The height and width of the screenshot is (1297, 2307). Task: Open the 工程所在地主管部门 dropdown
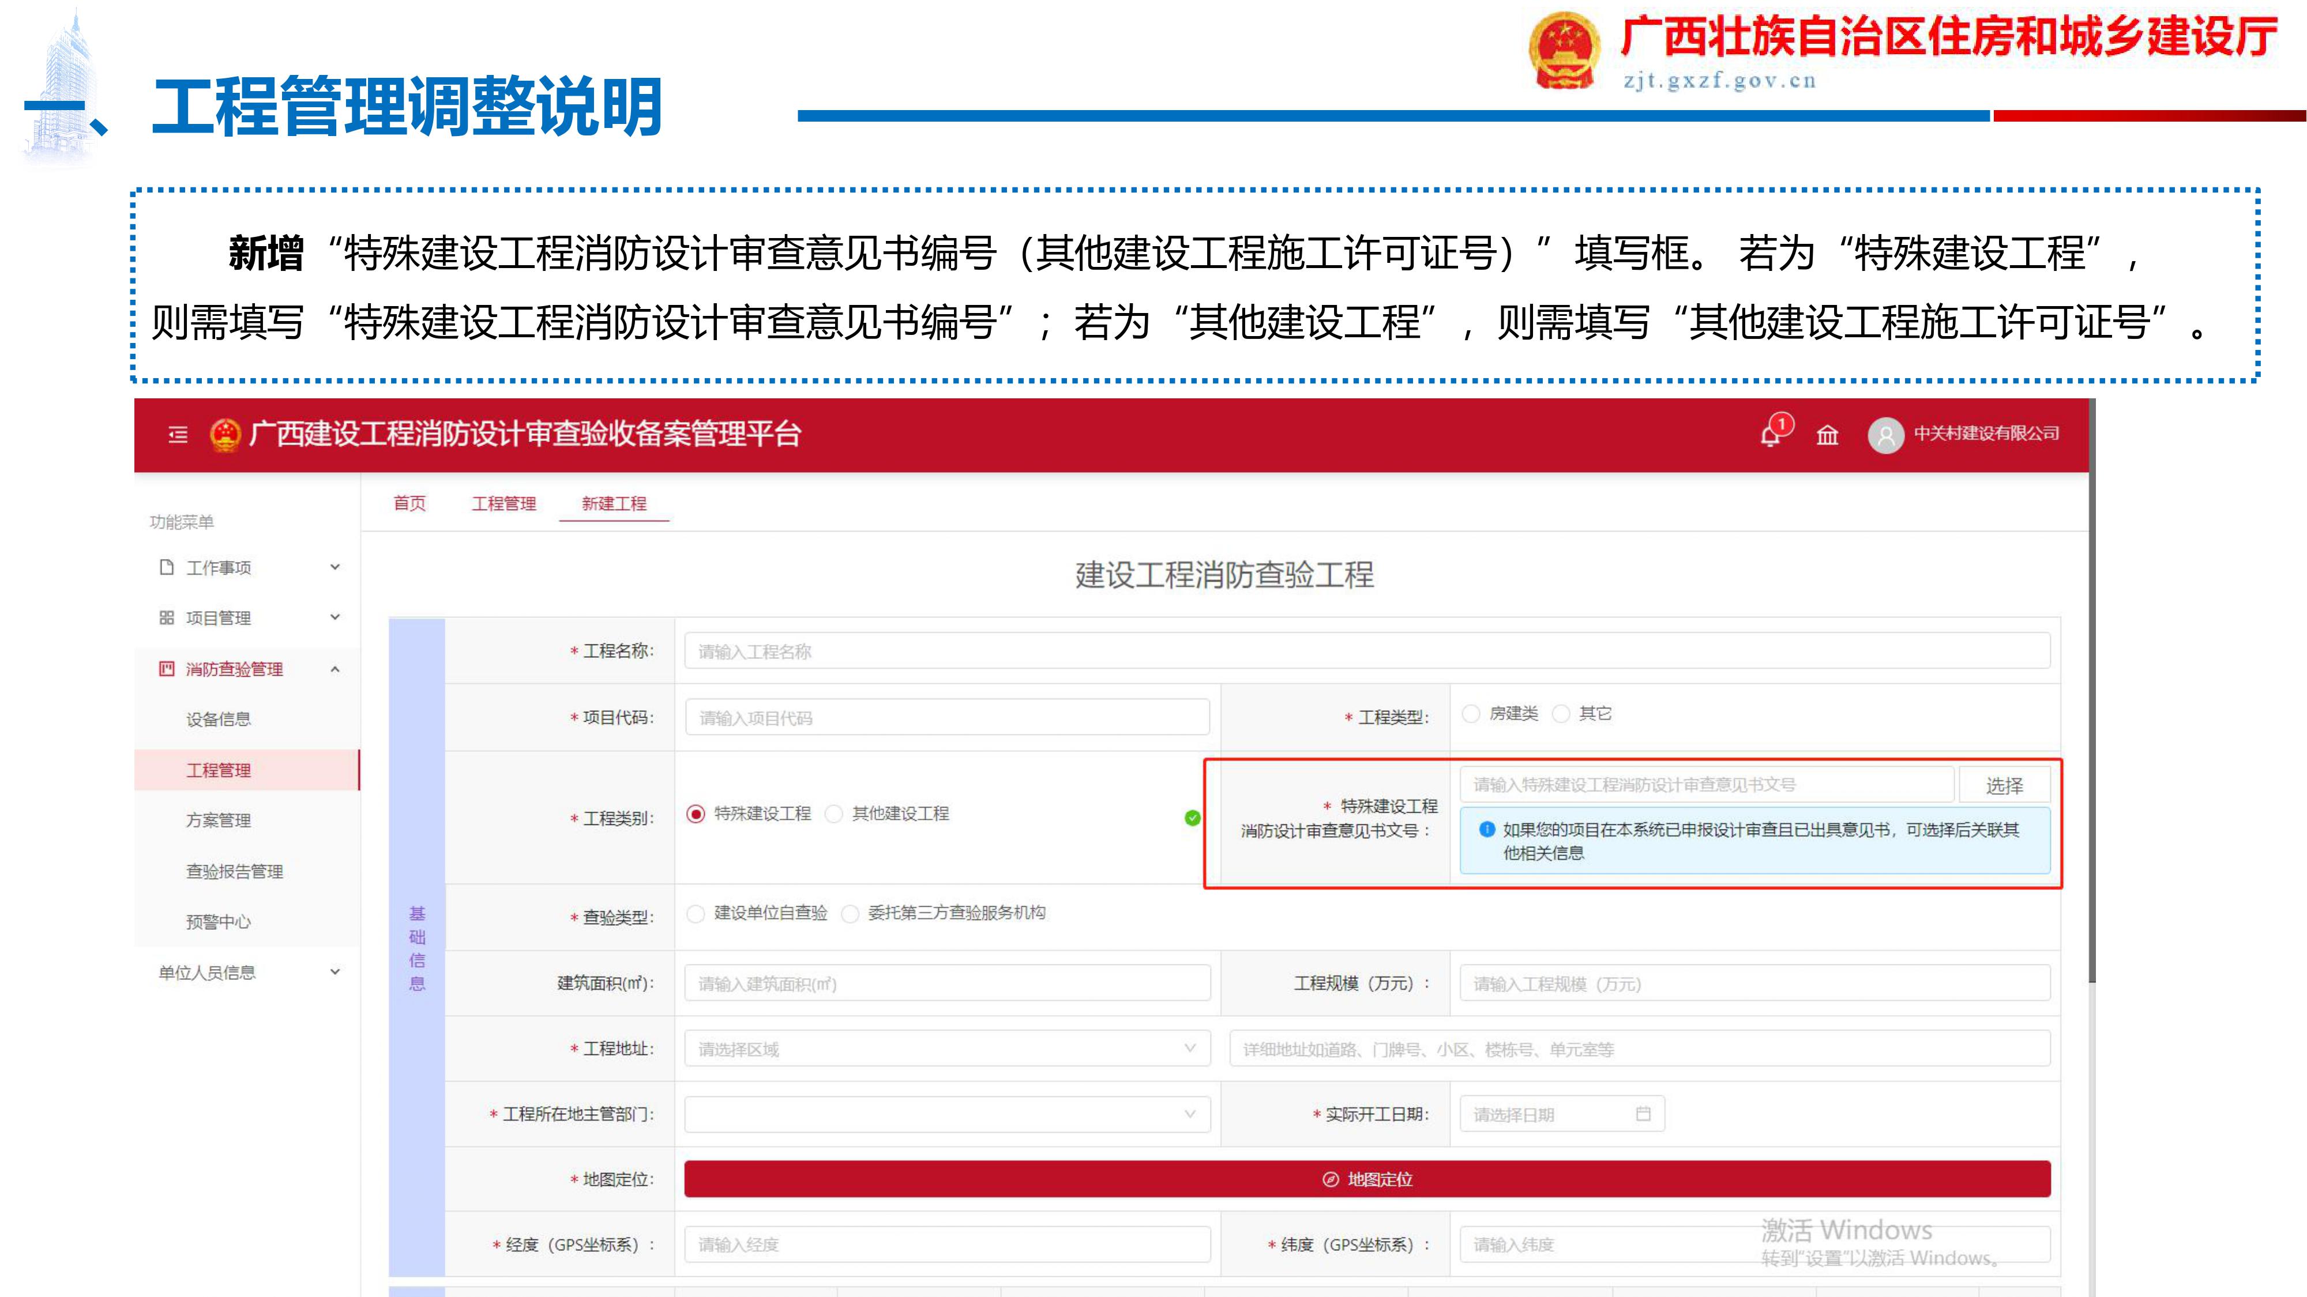click(x=946, y=1114)
